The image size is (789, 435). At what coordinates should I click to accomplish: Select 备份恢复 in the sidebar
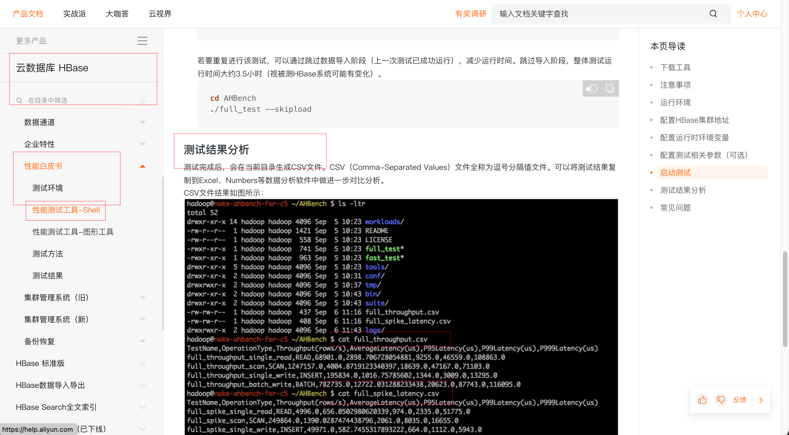pos(39,341)
